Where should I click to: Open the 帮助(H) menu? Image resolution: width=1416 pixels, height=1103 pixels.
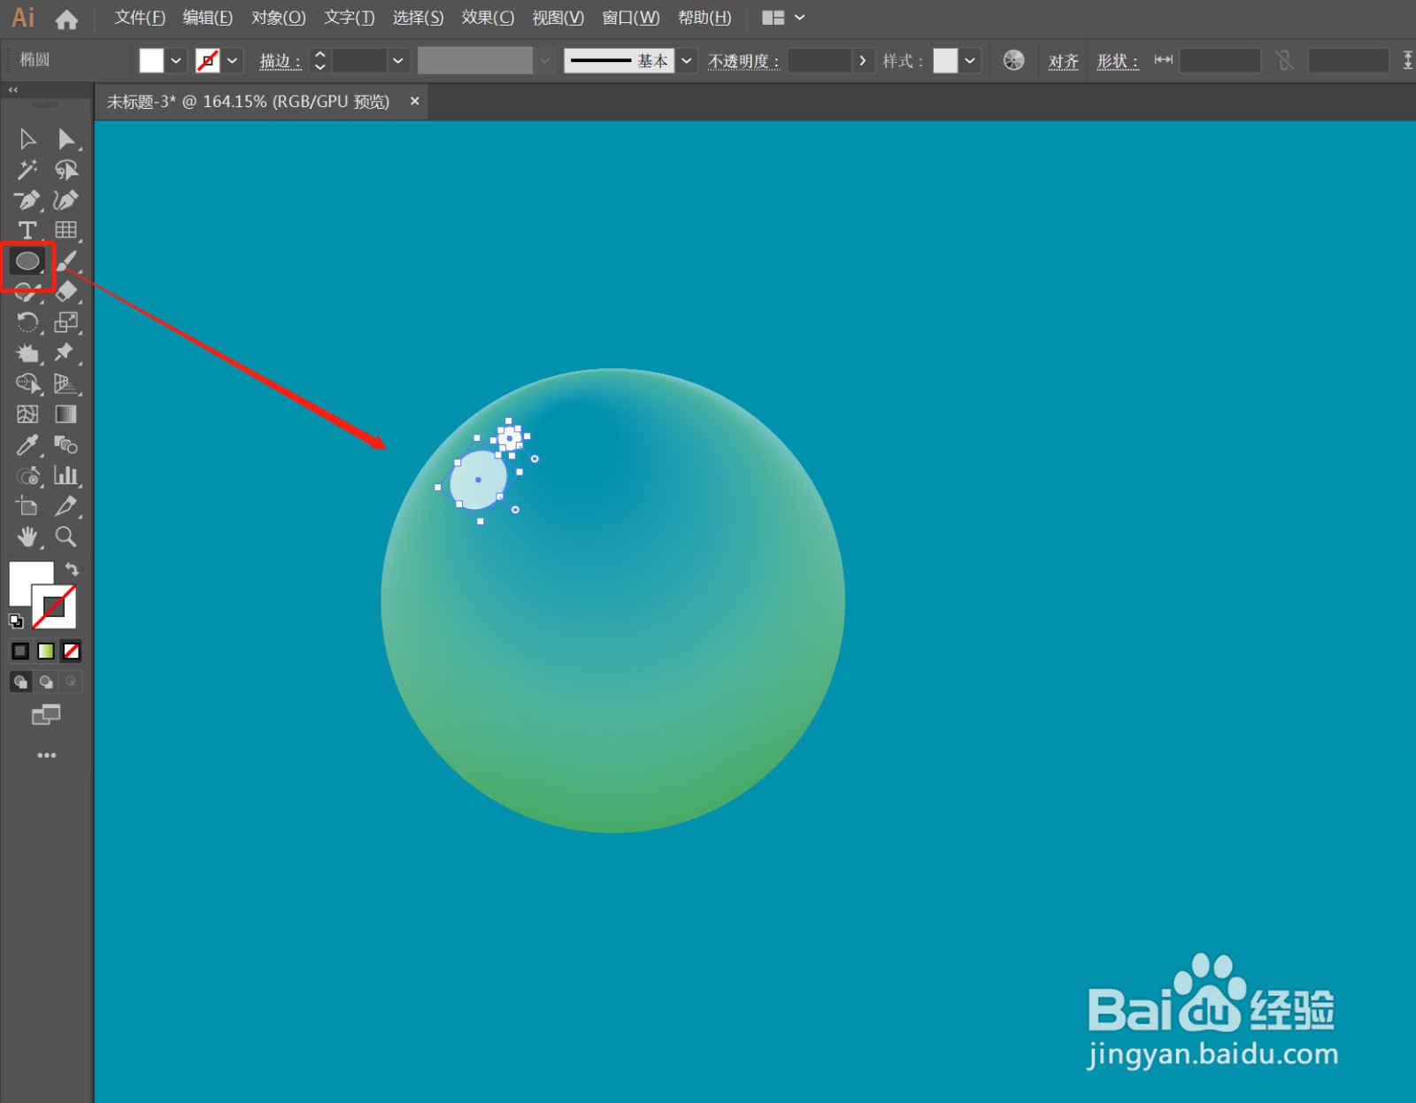(x=704, y=18)
